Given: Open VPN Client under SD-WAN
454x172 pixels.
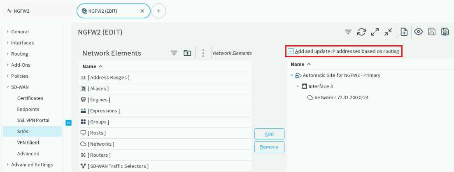Looking at the screenshot, I should [x=28, y=142].
